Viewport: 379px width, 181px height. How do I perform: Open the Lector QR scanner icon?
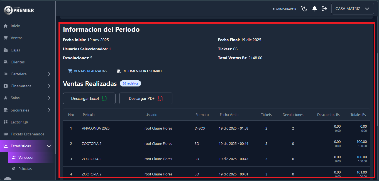pos(6,122)
